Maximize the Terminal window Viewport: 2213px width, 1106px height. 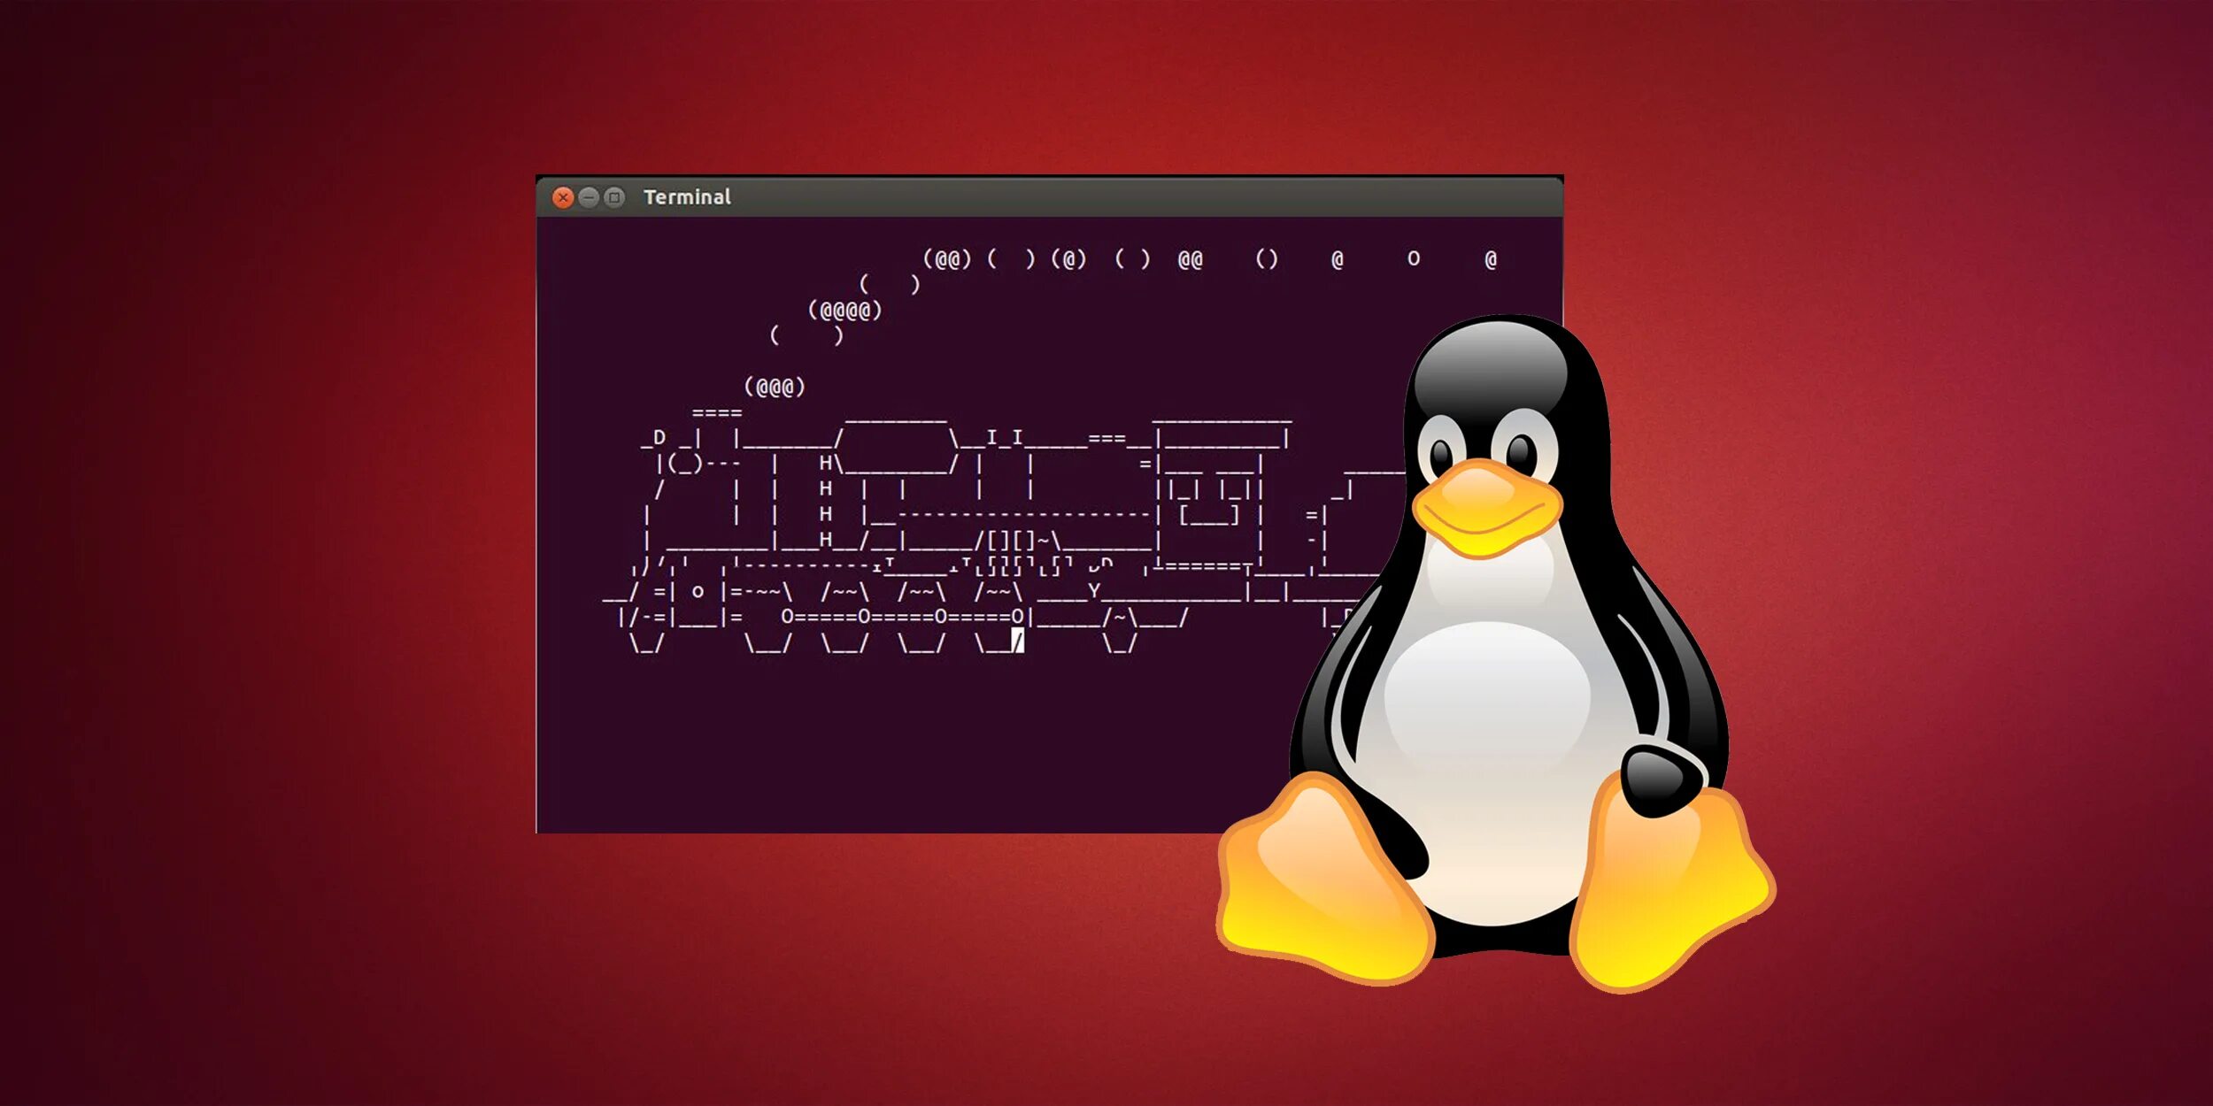click(613, 197)
